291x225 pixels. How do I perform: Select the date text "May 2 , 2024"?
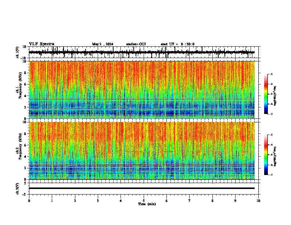click(x=103, y=44)
